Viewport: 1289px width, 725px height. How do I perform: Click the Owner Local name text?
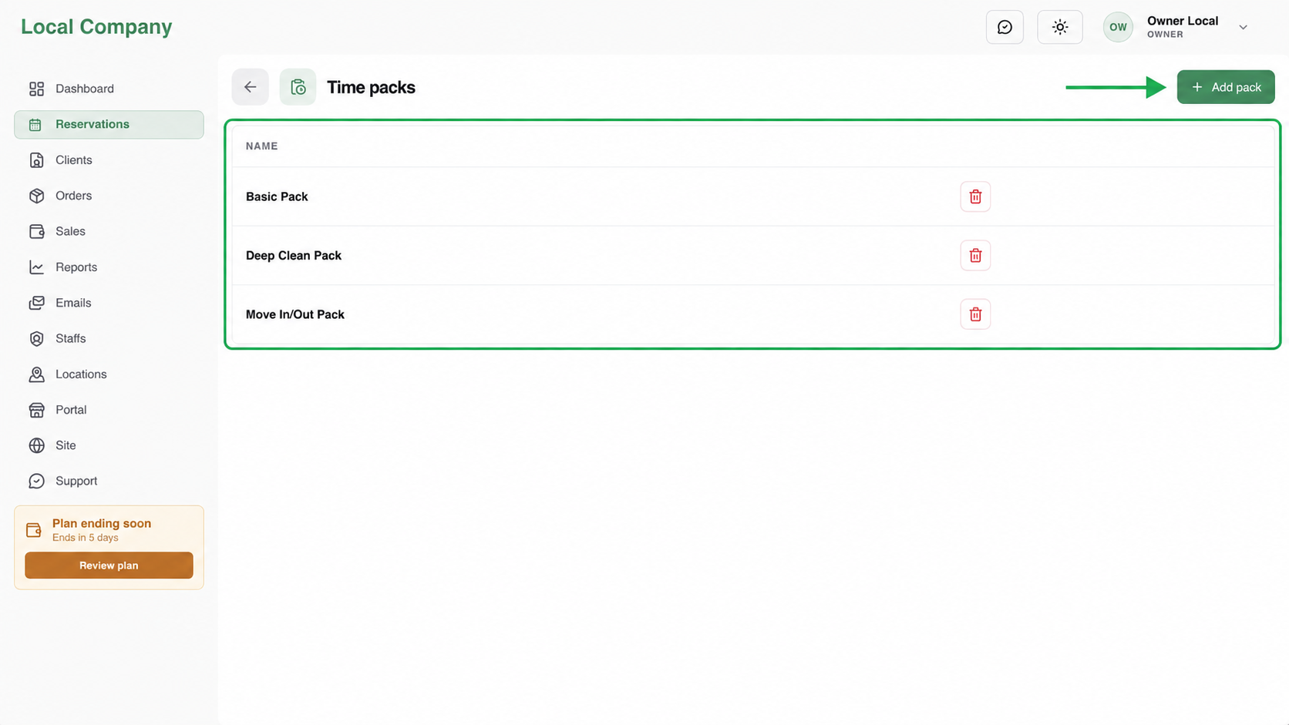pos(1183,21)
